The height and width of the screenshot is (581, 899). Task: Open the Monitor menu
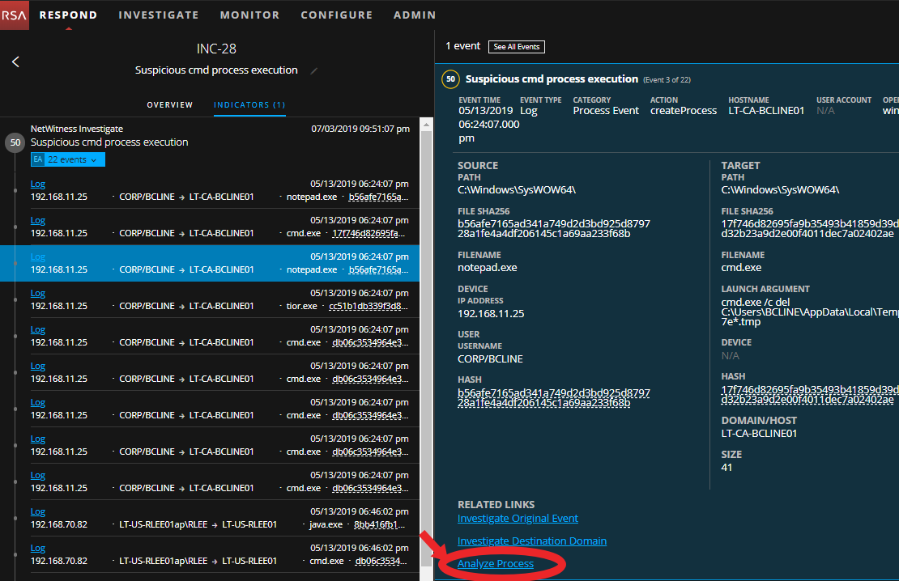pos(249,15)
